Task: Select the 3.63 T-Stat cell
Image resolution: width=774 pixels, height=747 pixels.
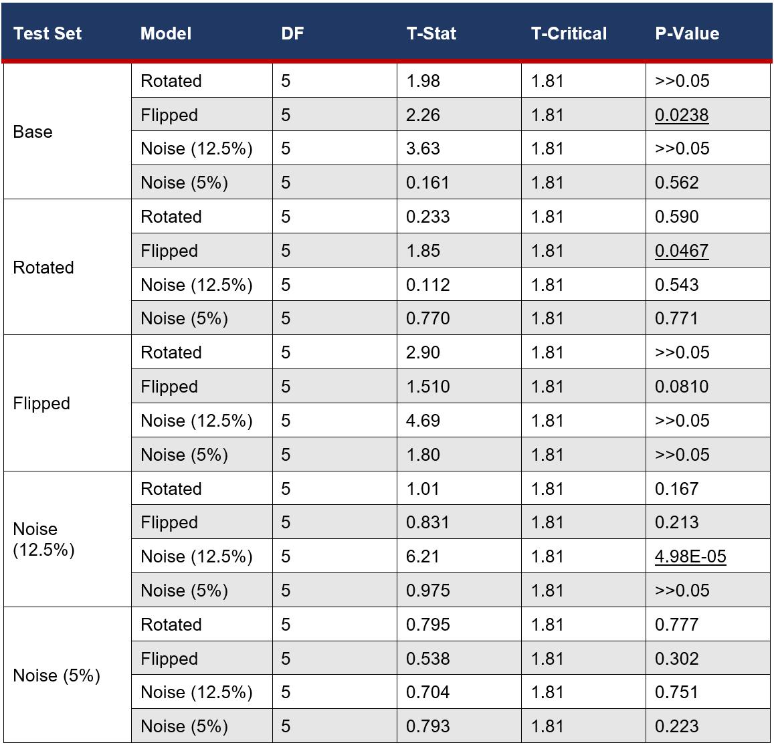Action: click(459, 148)
